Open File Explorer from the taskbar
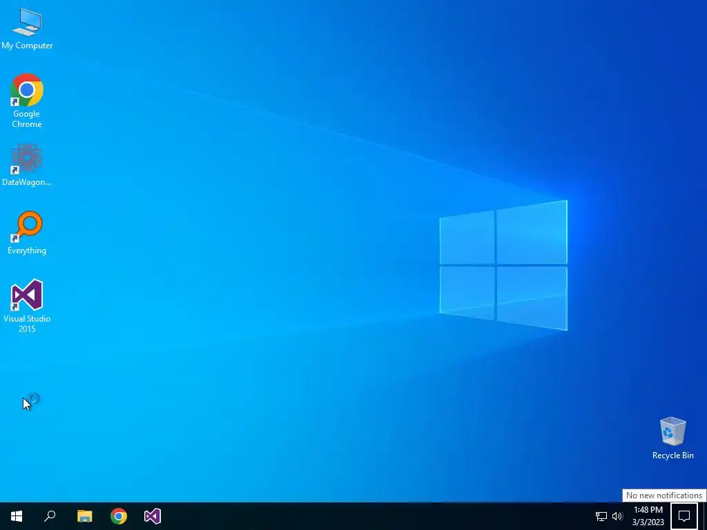 [84, 516]
